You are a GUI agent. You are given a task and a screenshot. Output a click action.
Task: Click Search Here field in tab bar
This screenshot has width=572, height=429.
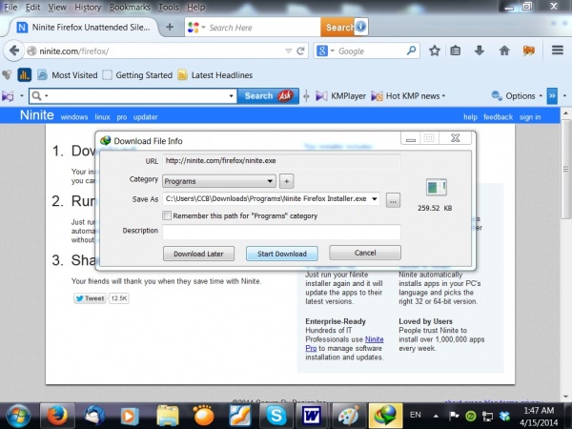(x=263, y=28)
